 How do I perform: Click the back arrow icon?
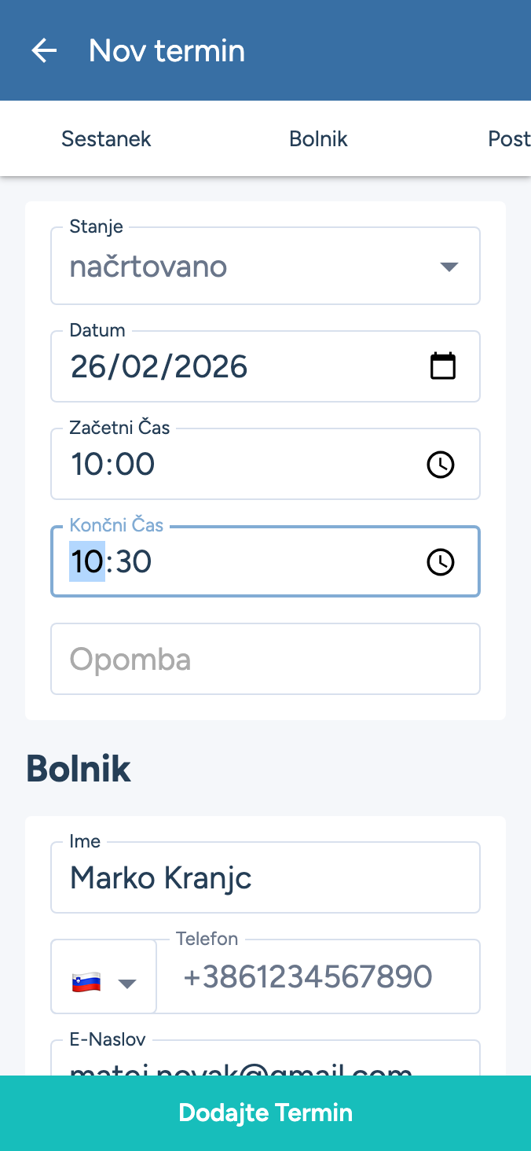tap(44, 51)
